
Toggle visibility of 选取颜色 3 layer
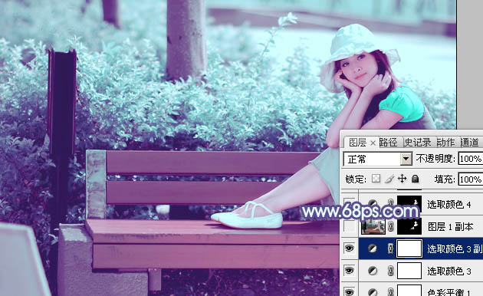click(349, 271)
